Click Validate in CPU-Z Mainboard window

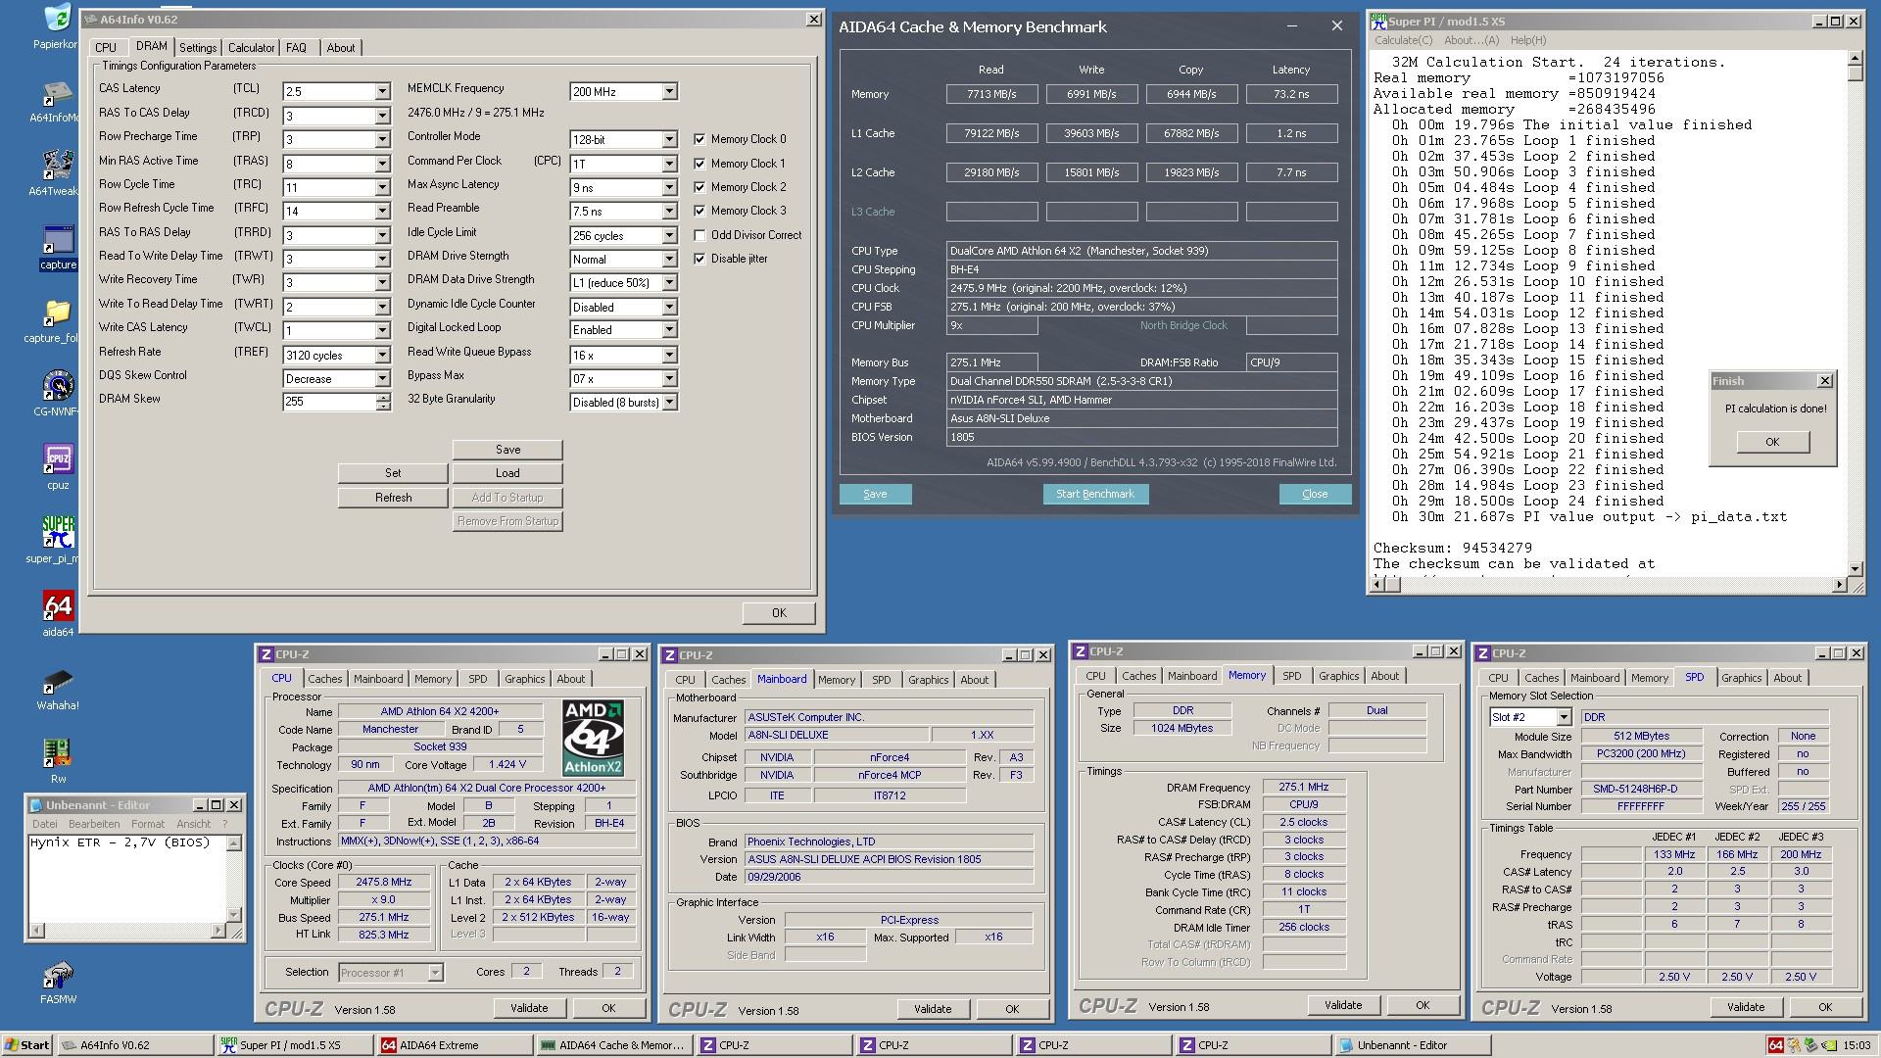tap(933, 1009)
